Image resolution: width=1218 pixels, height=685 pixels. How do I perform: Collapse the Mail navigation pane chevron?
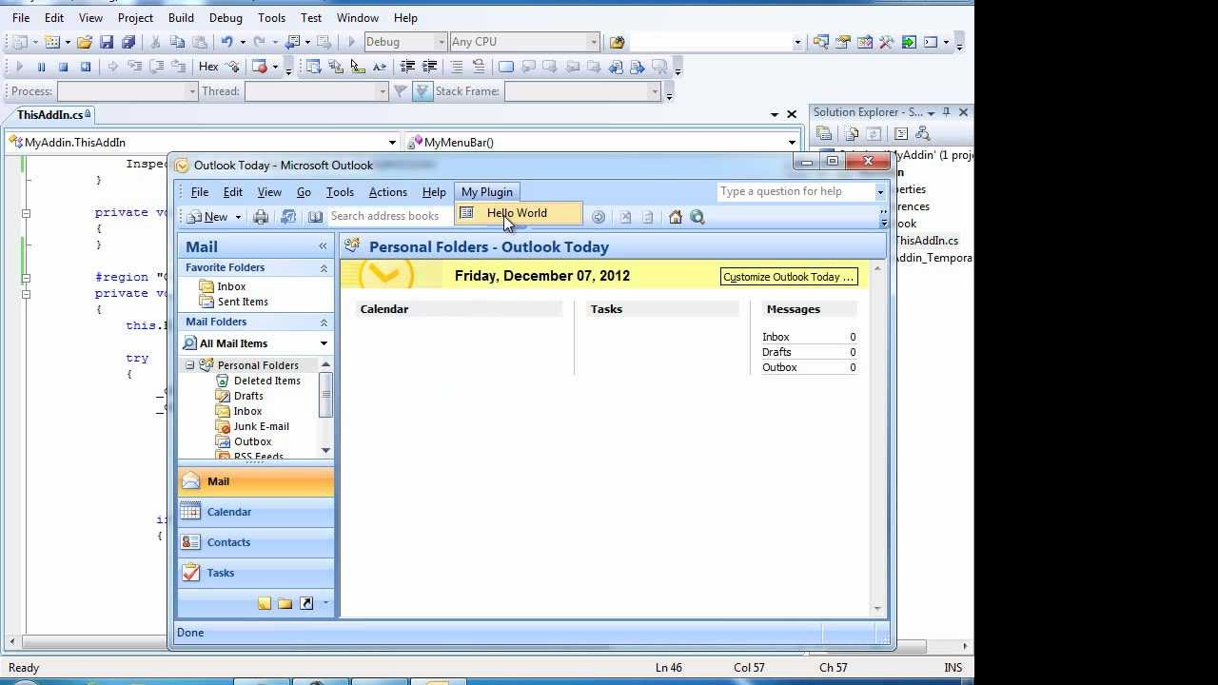click(323, 246)
